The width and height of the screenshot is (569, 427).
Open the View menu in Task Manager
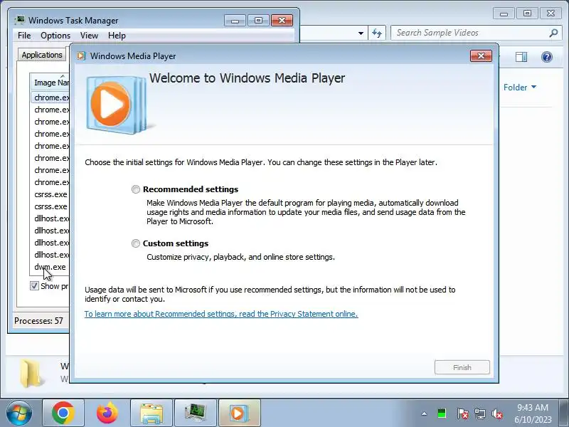89,36
